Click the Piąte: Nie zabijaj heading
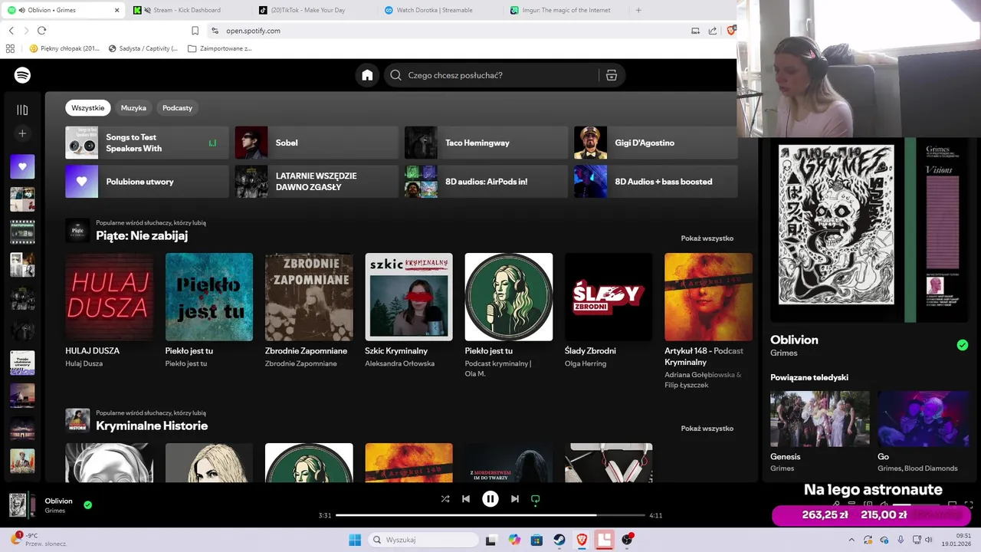This screenshot has width=981, height=552. pyautogui.click(x=142, y=235)
